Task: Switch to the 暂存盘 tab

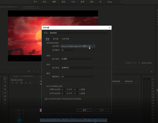Action: click(56, 39)
